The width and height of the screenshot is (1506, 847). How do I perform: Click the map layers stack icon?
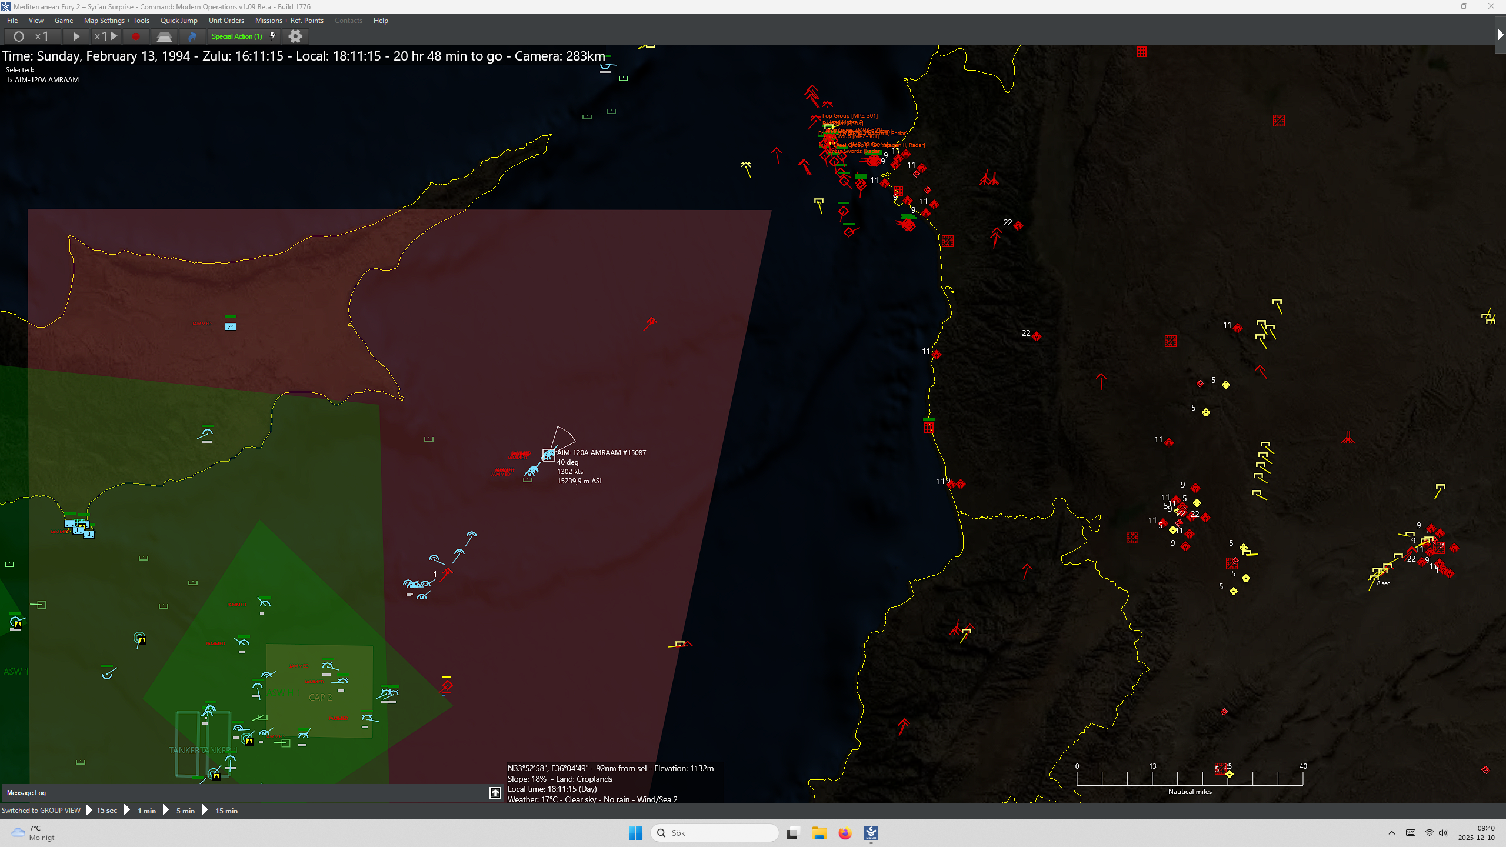pos(164,36)
